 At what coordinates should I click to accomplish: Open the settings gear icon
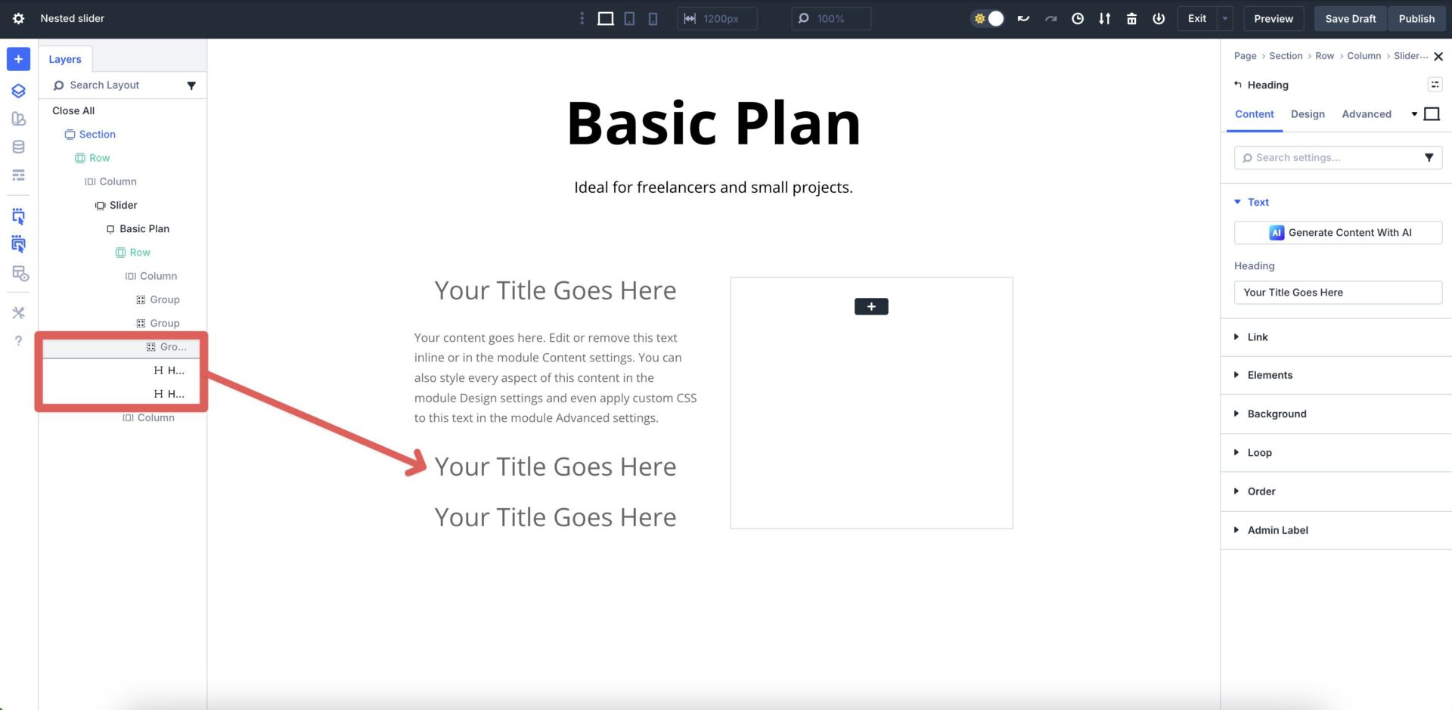(18, 18)
